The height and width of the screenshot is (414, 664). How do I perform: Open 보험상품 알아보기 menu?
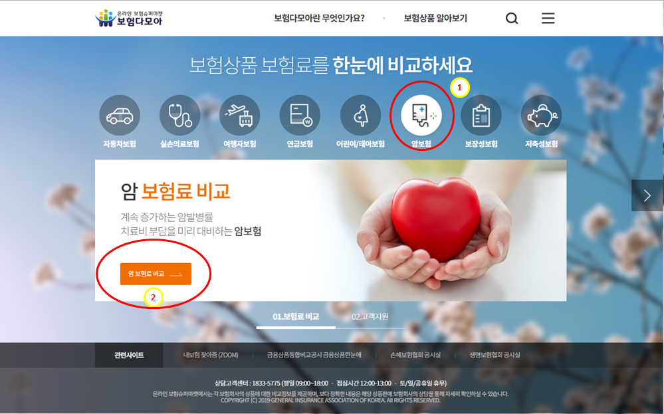[x=435, y=18]
